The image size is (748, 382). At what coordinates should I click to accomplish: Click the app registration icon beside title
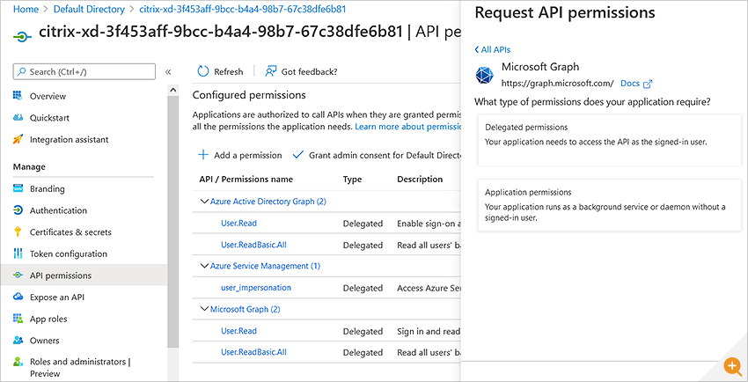coord(22,36)
